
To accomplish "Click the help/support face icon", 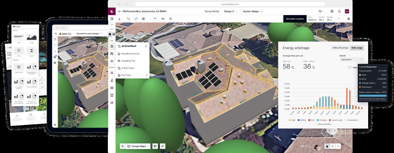I will [x=332, y=11].
